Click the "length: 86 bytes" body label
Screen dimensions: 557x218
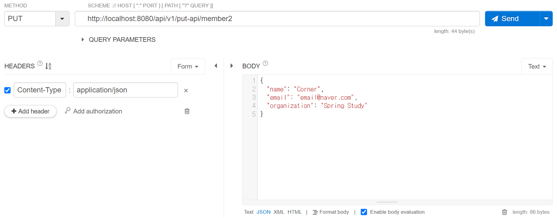[531, 212]
